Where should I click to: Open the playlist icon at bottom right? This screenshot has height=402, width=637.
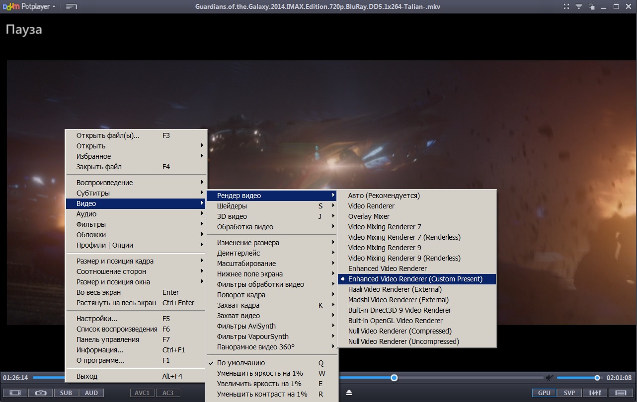point(621,393)
